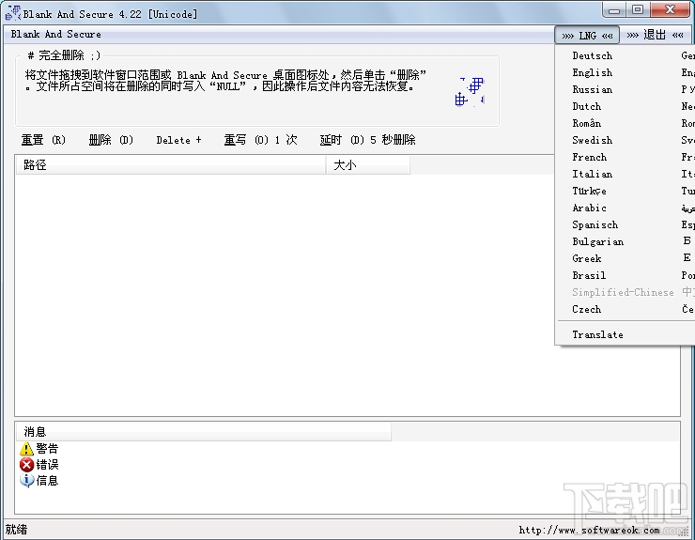Image resolution: width=695 pixels, height=540 pixels.
Task: Open the 重写 (O) 1 次 overwrite option
Action: tap(261, 140)
